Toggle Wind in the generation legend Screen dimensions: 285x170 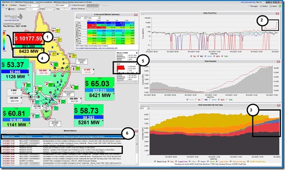coord(208,161)
